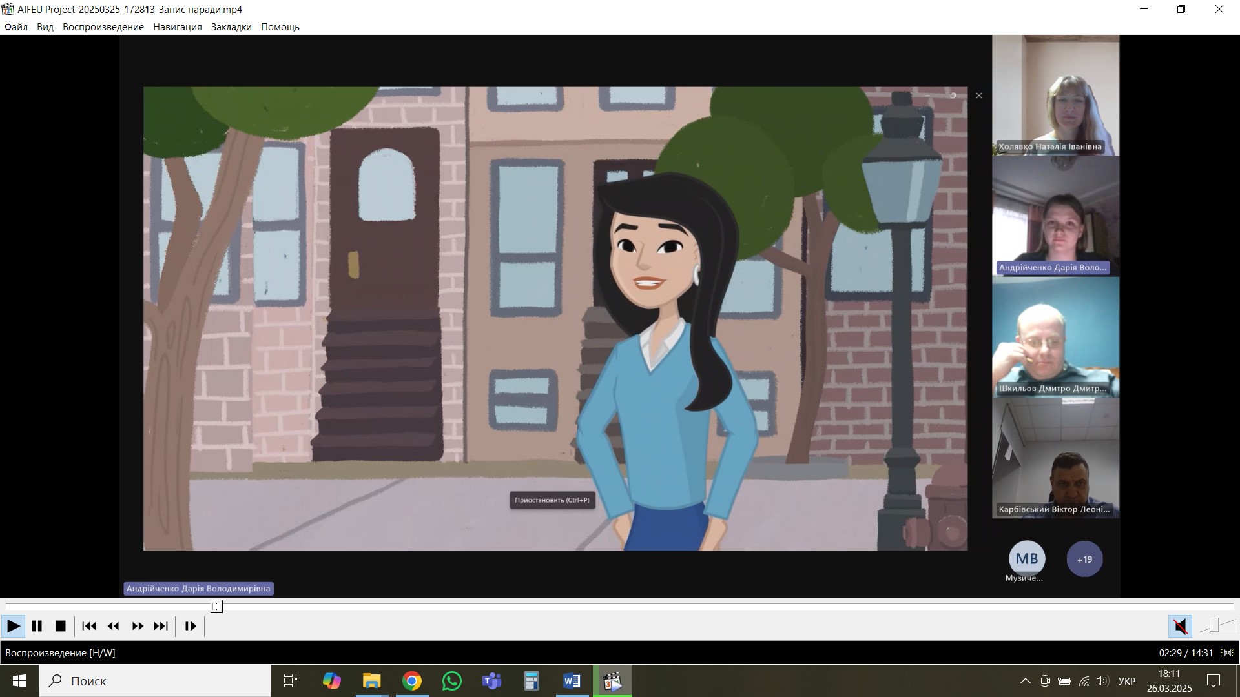
Task: Expand the Навигация menu
Action: 178,27
